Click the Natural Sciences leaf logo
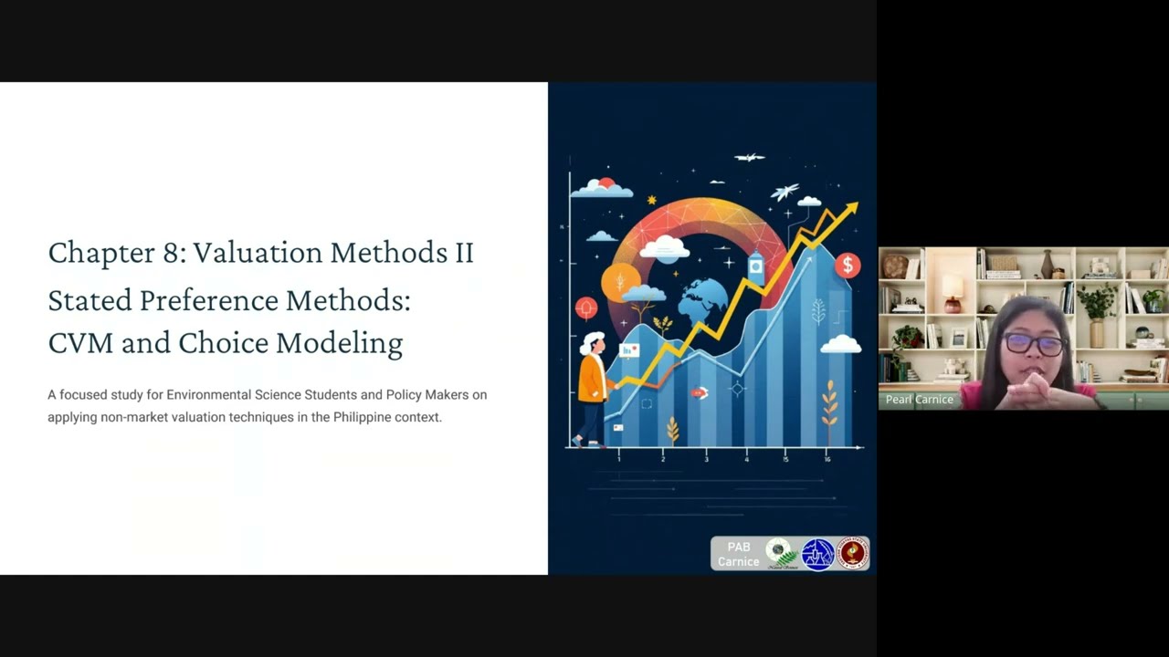 coord(782,554)
